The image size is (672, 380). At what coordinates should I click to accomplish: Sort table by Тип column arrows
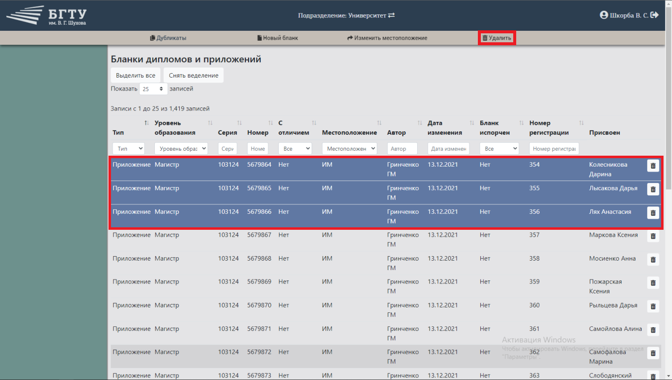146,123
